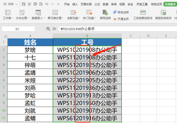Switch to the 页面布局 tab
Image resolution: width=177 pixels, height=123 pixels.
(x=86, y=4)
